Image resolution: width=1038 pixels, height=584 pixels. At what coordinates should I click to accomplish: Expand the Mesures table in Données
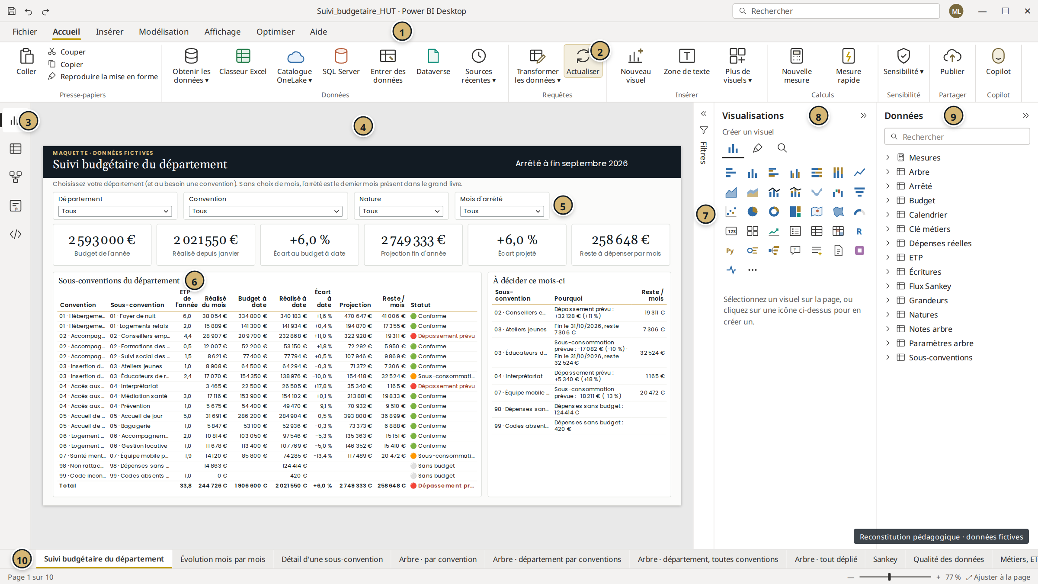pos(888,157)
